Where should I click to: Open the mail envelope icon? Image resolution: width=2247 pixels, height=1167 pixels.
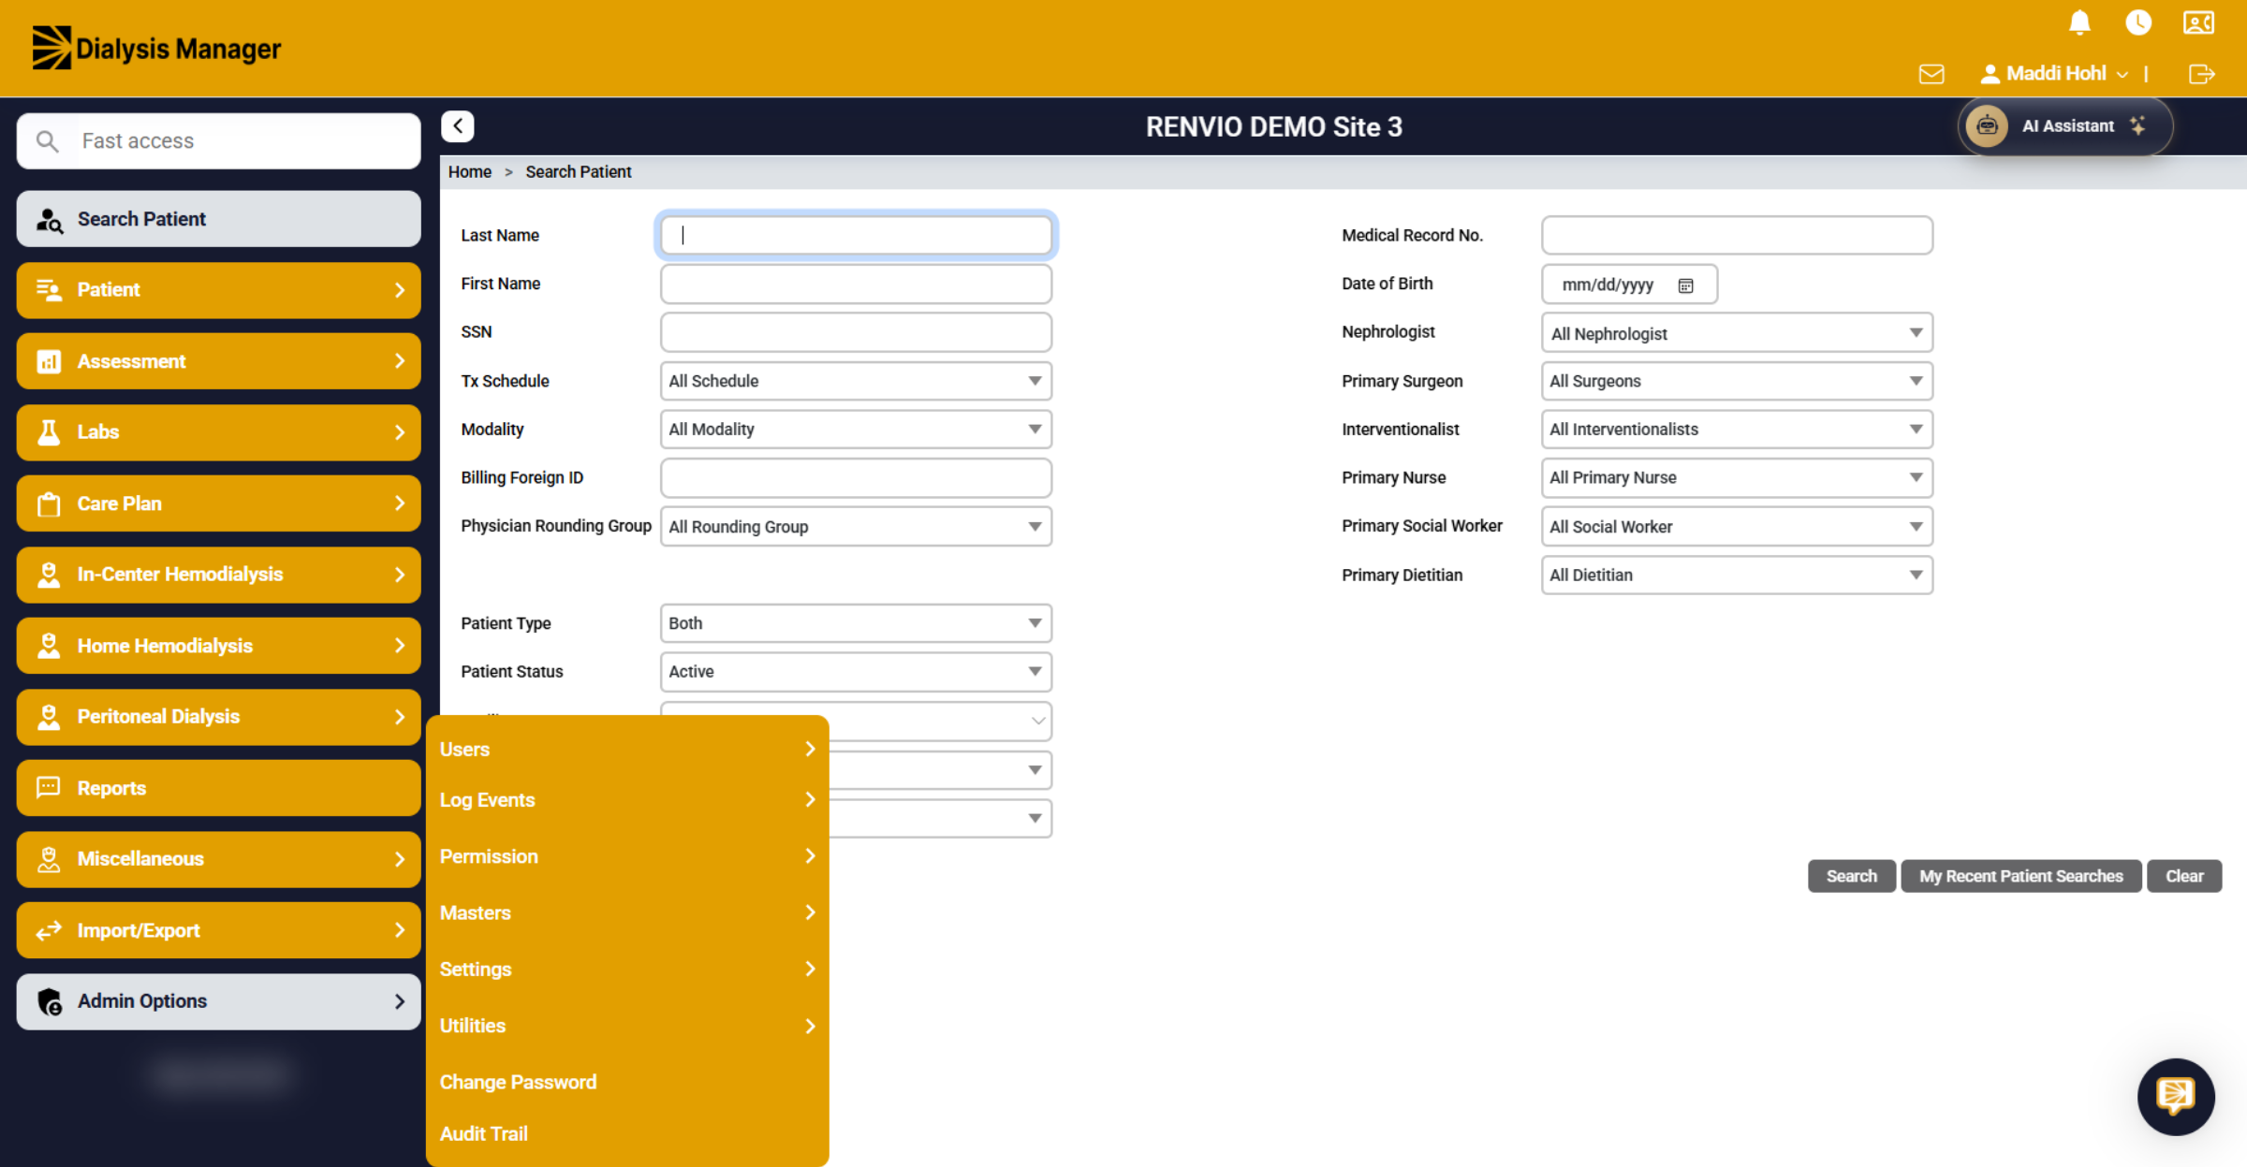click(1931, 74)
